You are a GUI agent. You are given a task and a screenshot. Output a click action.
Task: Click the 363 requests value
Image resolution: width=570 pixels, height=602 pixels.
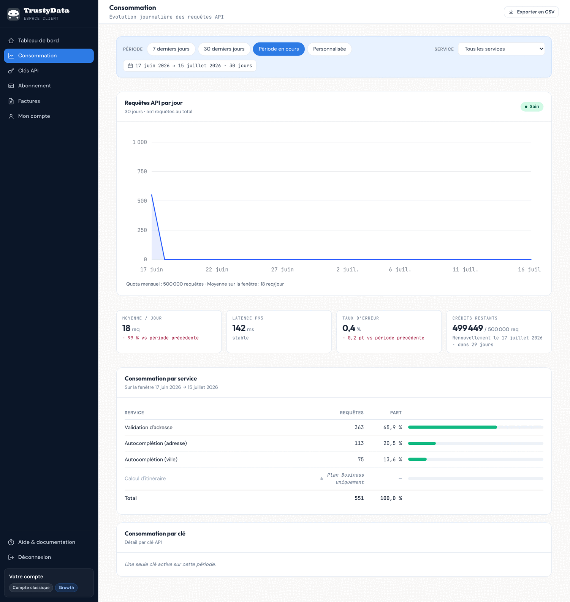click(359, 428)
